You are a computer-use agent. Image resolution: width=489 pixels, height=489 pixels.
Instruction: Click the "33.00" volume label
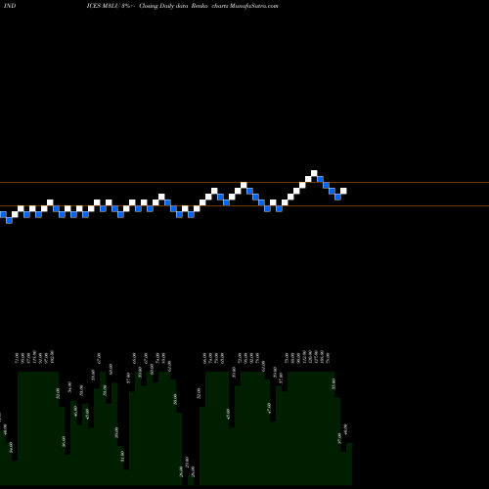coord(333,383)
